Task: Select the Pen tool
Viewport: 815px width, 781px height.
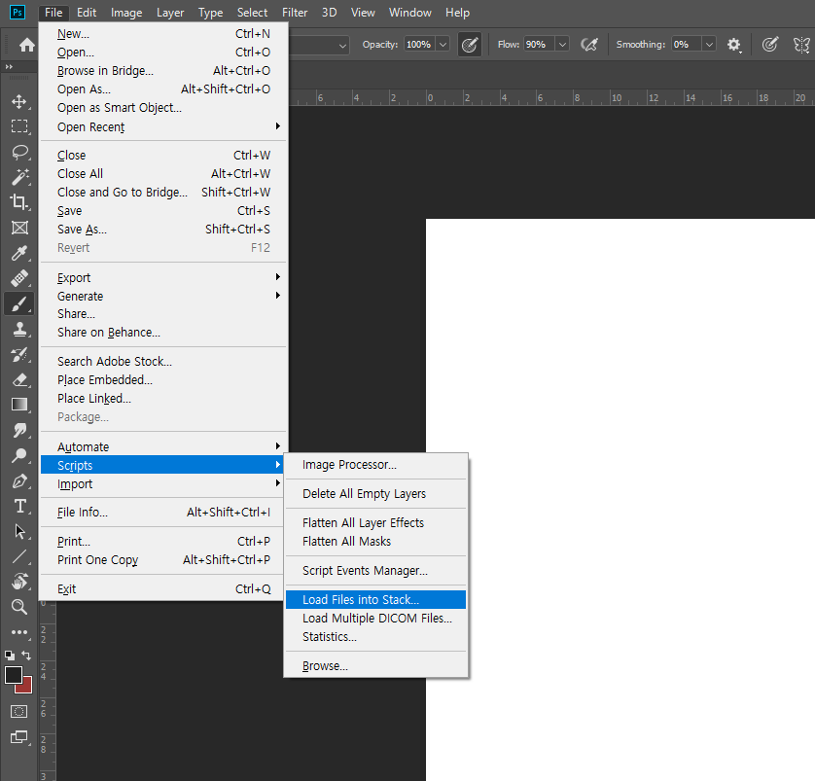Action: pyautogui.click(x=19, y=481)
